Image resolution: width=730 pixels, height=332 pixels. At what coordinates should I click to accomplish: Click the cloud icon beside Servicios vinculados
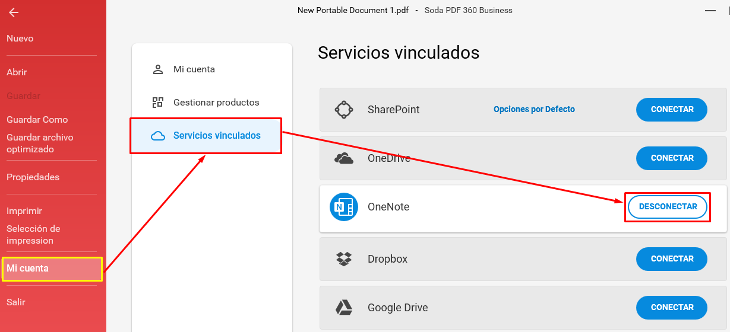[x=157, y=136]
